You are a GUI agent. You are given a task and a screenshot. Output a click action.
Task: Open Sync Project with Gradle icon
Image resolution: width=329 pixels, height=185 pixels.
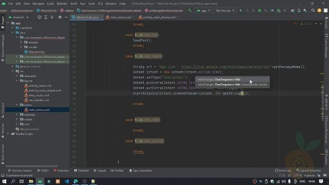click(x=293, y=10)
